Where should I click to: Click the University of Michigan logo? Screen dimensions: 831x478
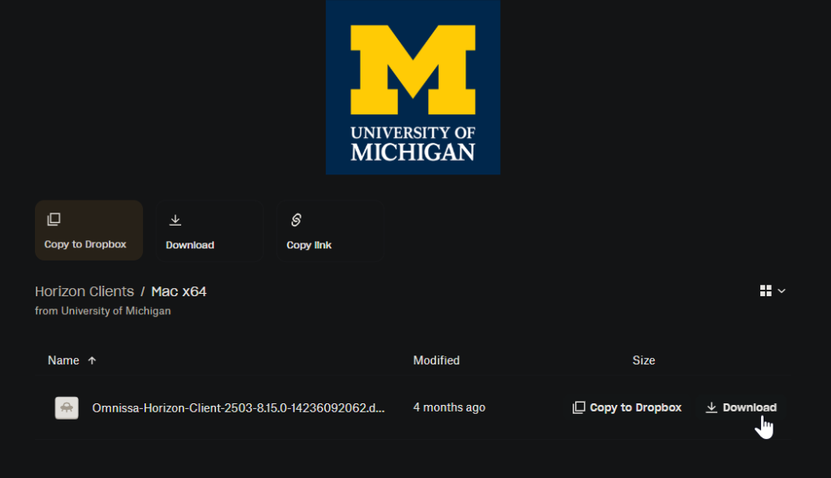click(413, 87)
